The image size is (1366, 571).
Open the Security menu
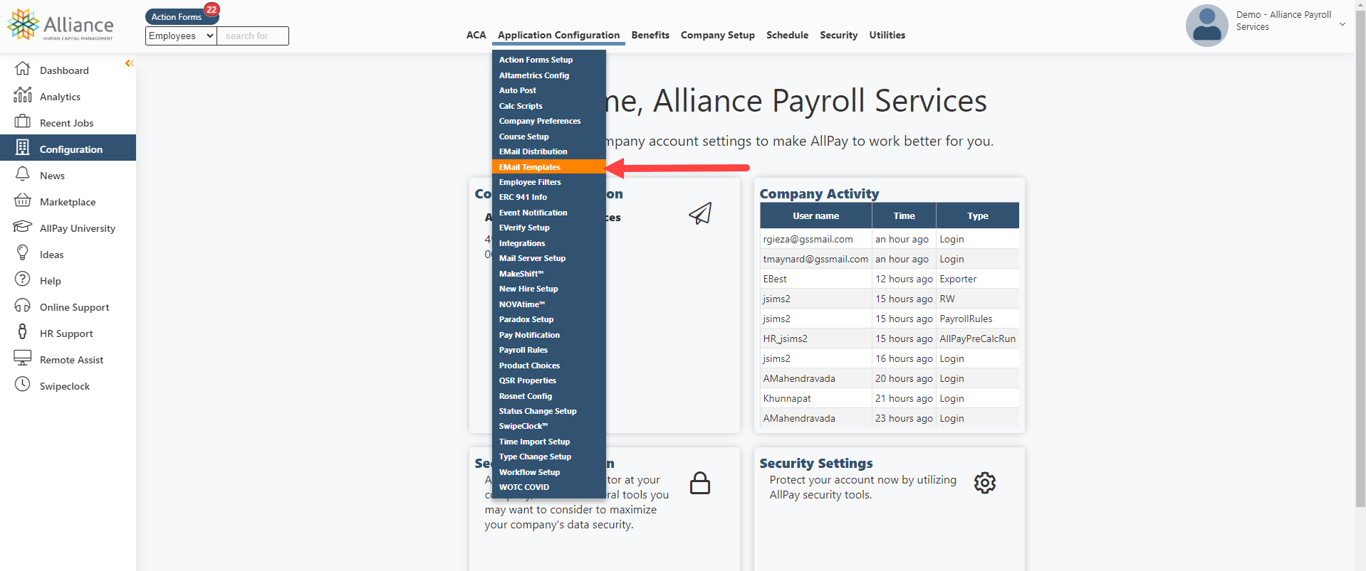click(838, 35)
